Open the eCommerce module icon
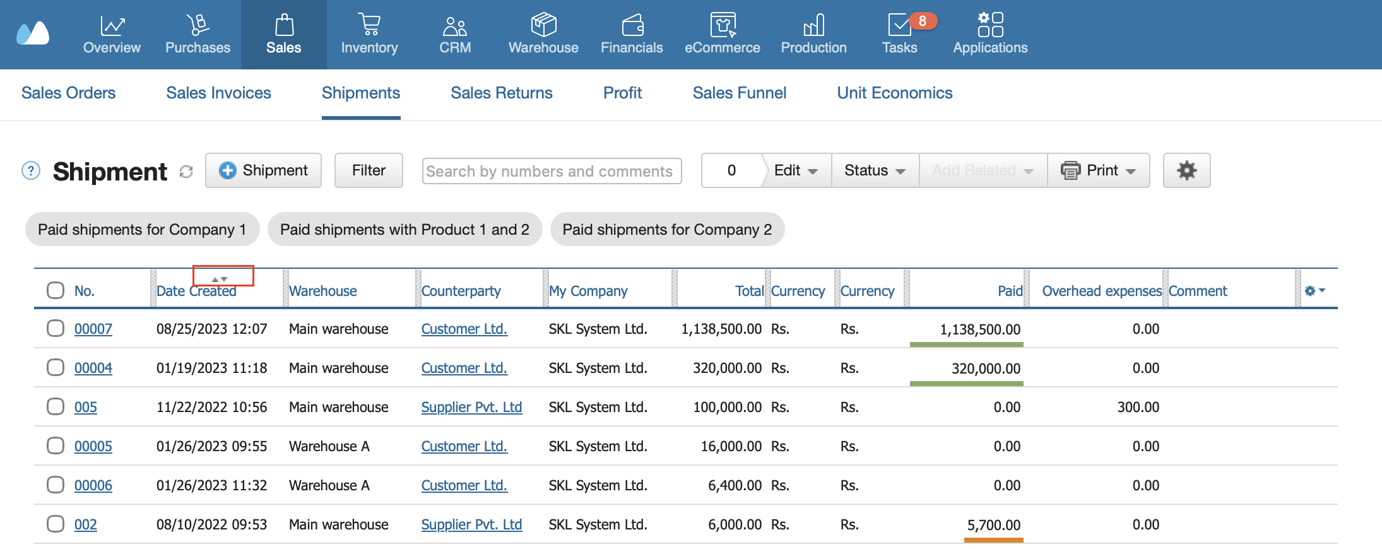1382x549 pixels. click(723, 25)
